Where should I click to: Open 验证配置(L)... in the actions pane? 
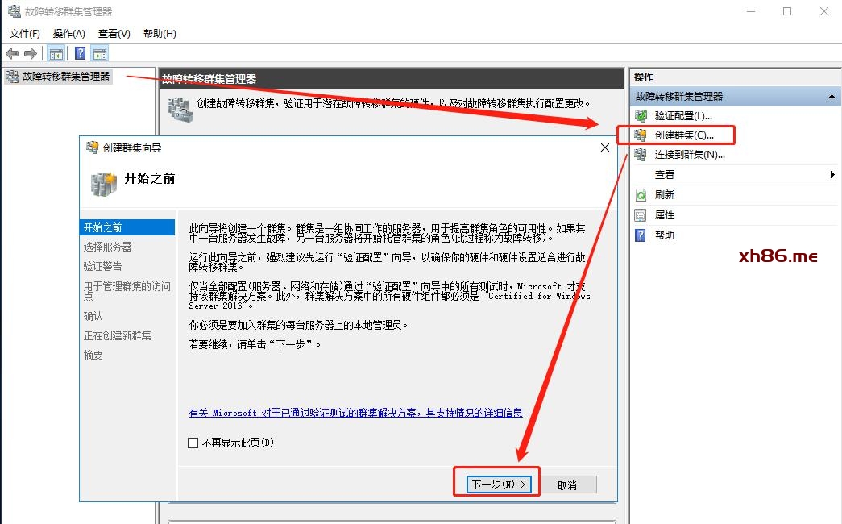point(683,116)
